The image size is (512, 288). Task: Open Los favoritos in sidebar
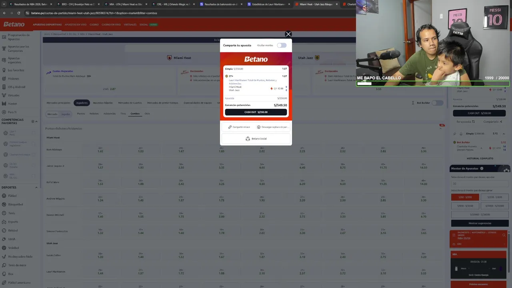tap(16, 70)
